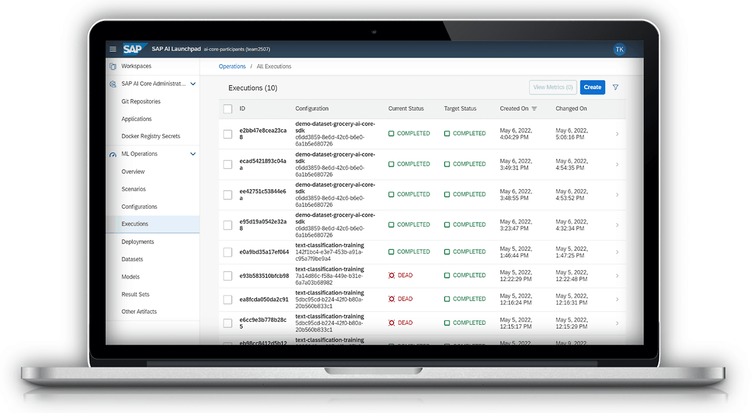Click current COMPLETED status icon for e0a9bd35a17ef064
This screenshot has width=752, height=413.
pyautogui.click(x=391, y=252)
